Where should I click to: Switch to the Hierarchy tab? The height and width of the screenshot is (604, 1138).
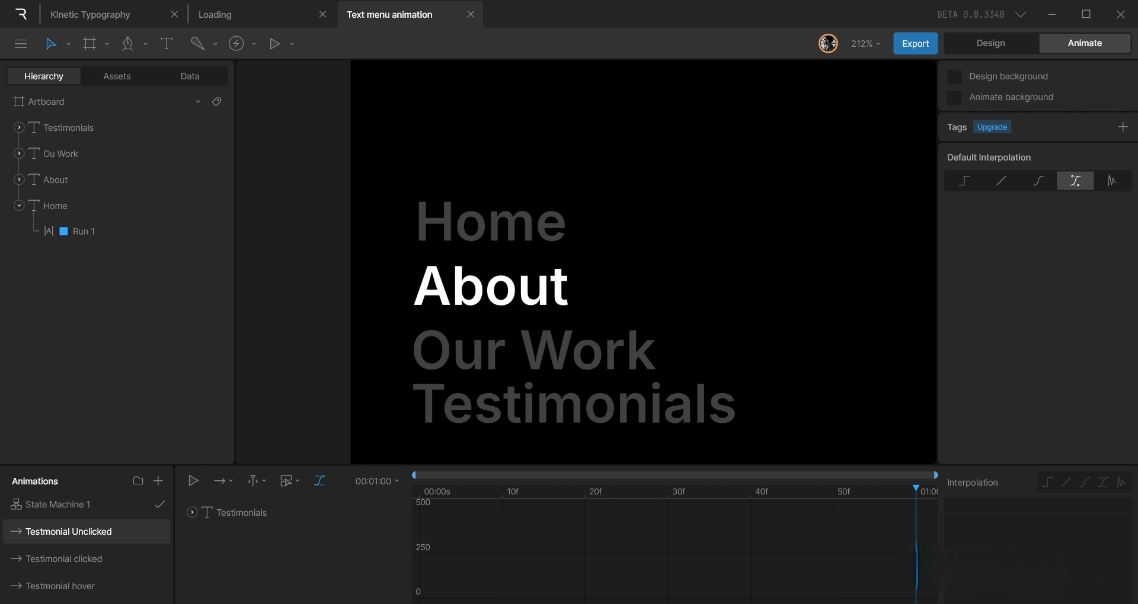point(44,76)
